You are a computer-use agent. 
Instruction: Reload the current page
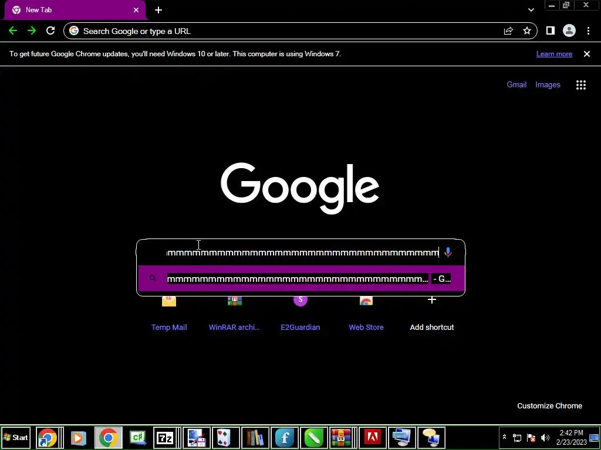50,31
